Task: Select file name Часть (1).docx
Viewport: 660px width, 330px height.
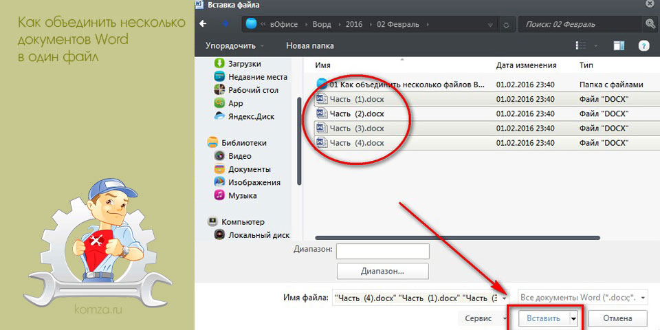Action: click(357, 99)
